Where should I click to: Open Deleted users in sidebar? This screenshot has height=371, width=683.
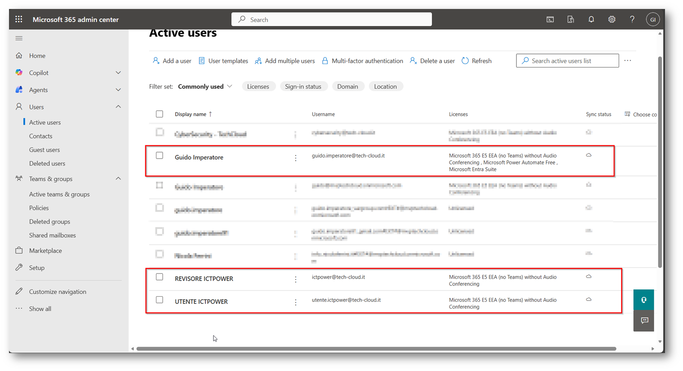click(47, 163)
